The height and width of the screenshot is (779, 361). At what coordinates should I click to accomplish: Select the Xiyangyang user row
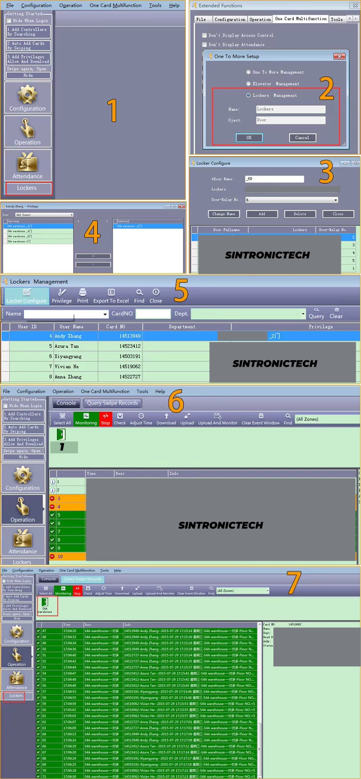[180, 356]
